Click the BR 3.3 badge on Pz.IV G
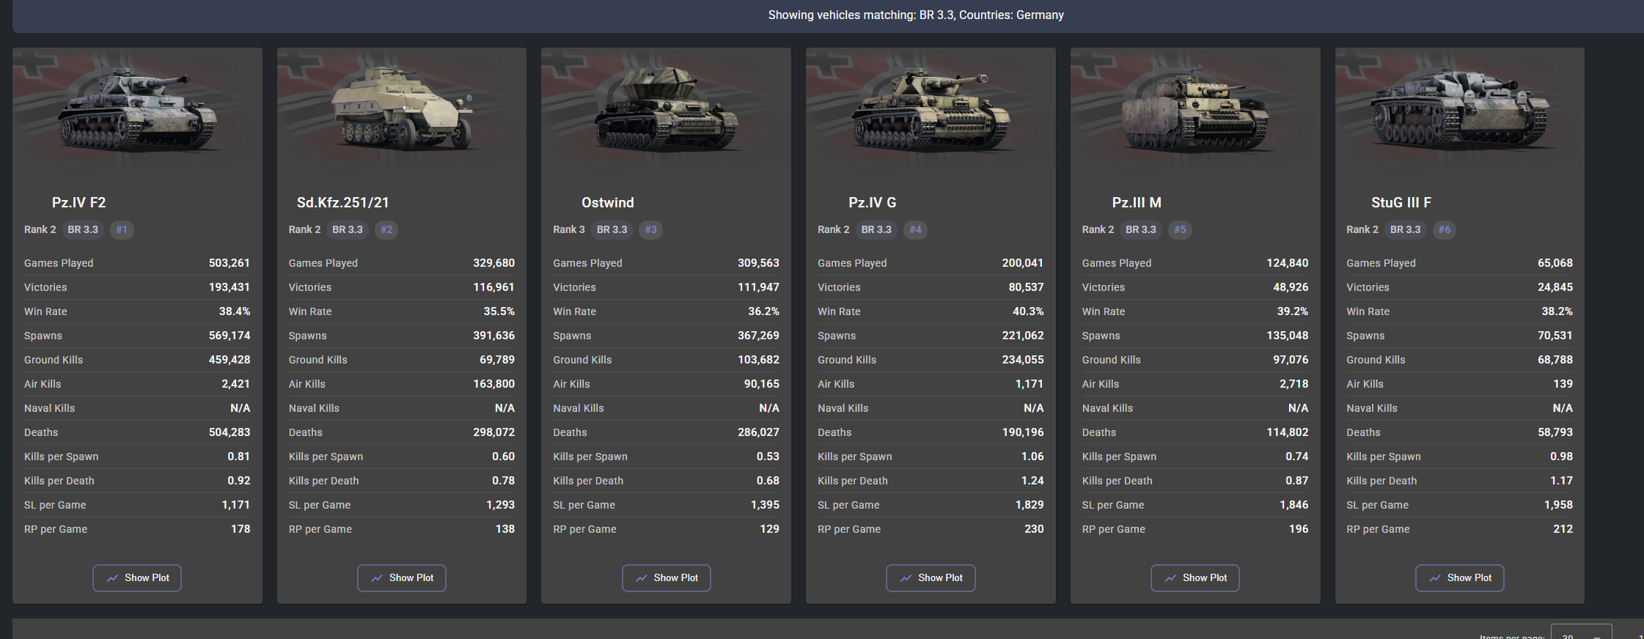 point(876,229)
